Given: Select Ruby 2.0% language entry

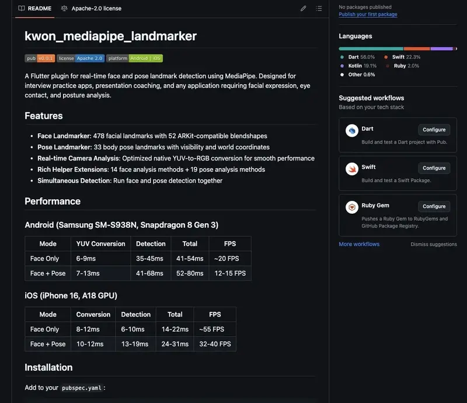Looking at the screenshot, I should [x=402, y=65].
